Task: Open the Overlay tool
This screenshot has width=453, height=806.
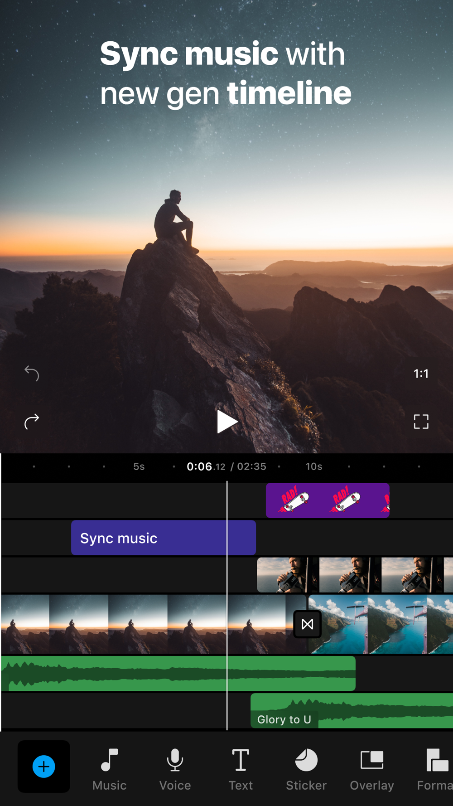Action: (x=372, y=770)
